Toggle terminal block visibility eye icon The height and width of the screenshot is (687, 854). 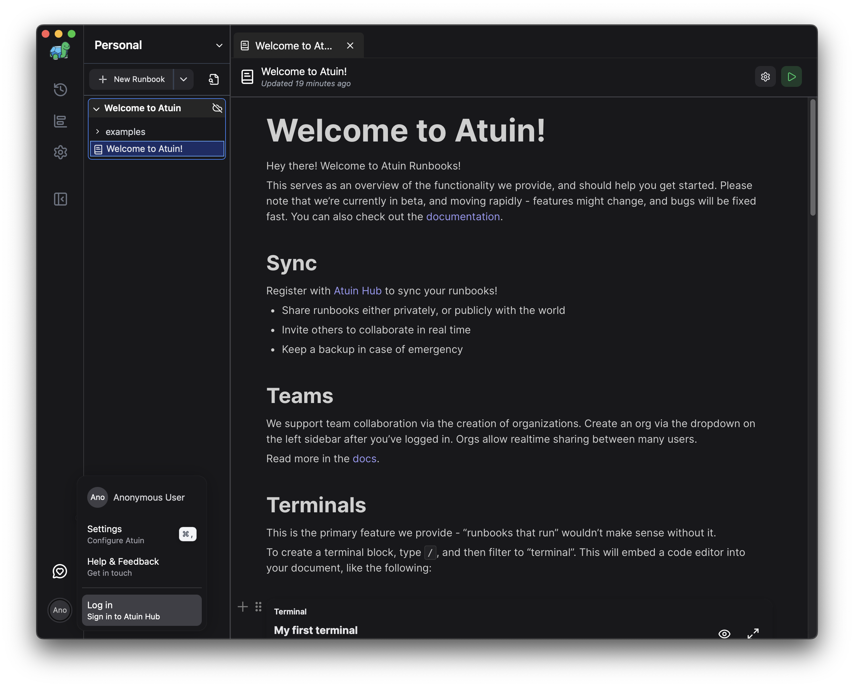(x=724, y=634)
